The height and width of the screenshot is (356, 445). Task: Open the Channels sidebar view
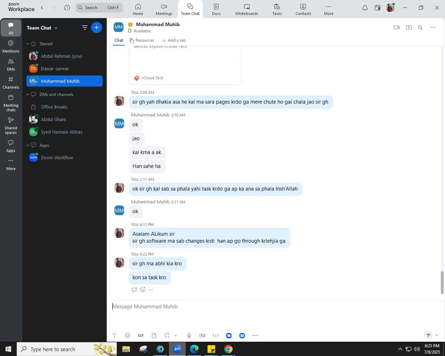click(11, 83)
